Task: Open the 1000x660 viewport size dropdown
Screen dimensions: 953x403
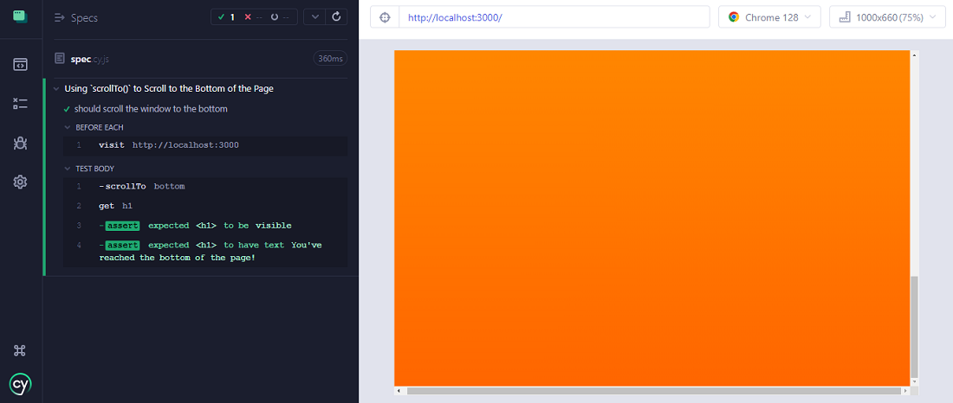Action: (886, 17)
